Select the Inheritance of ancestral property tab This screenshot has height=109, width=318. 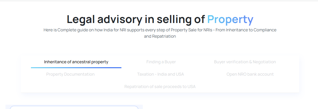[x=76, y=62]
